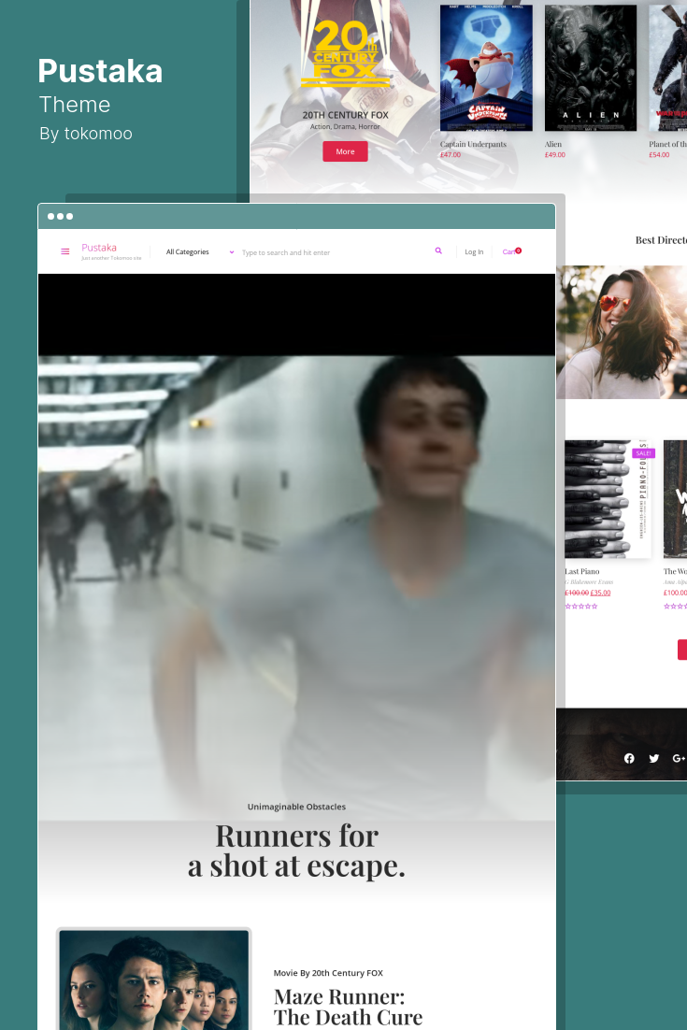The width and height of the screenshot is (687, 1030).
Task: Open the All Categories dropdown
Action: (x=200, y=251)
